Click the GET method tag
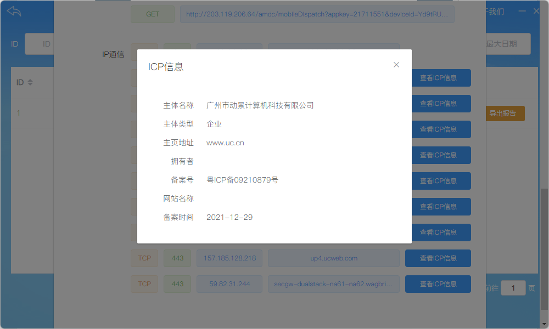 [x=152, y=14]
